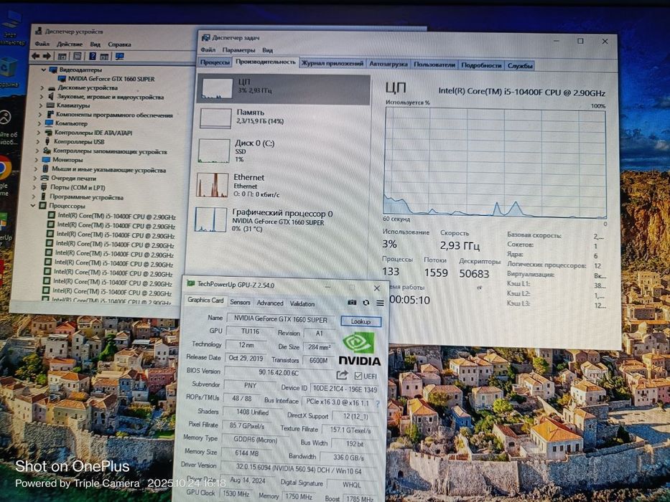Open the Действие menu in Device Manager
The width and height of the screenshot is (670, 502).
pos(70,44)
